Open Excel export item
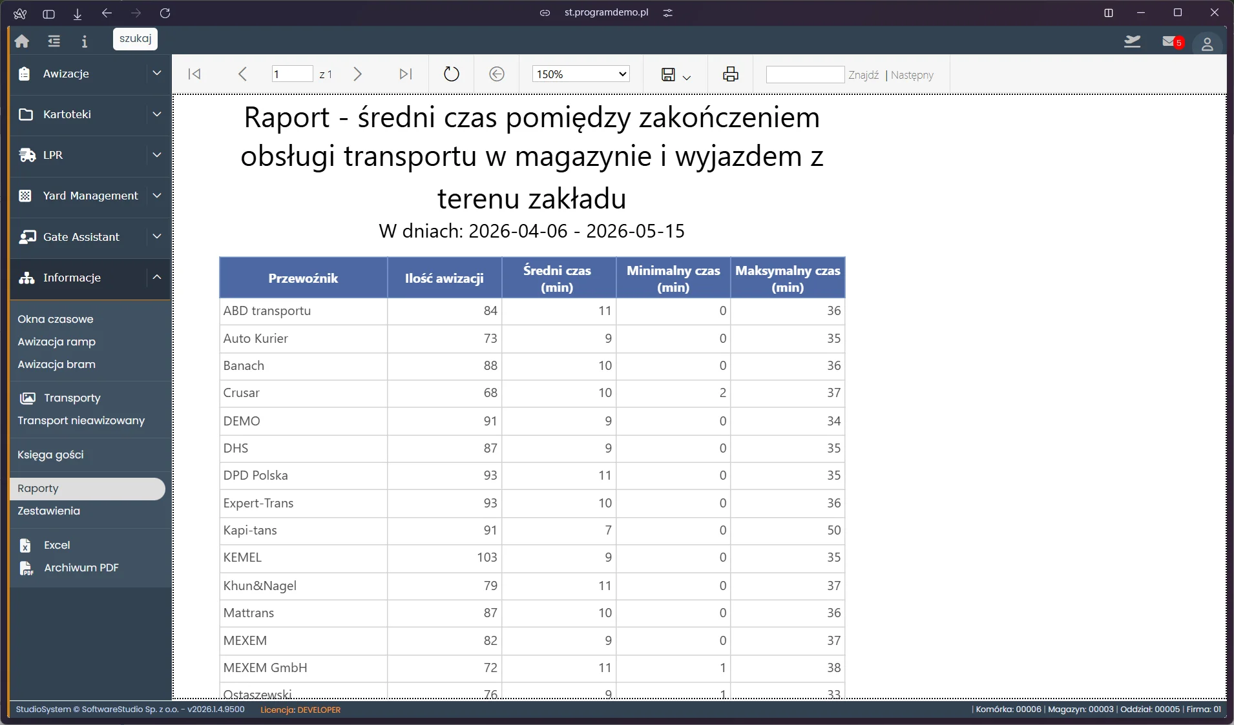The image size is (1234, 725). coord(57,545)
